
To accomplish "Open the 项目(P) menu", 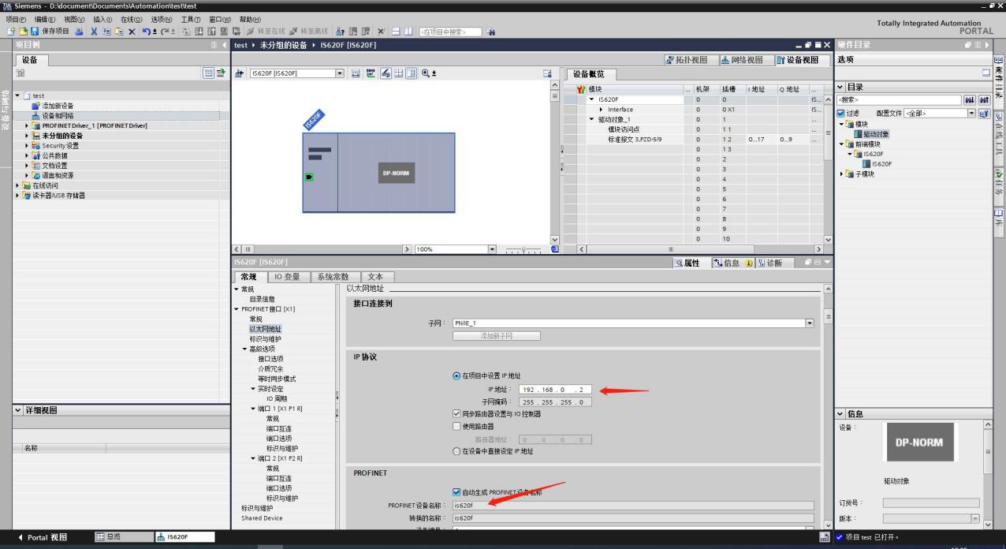I will tap(17, 19).
